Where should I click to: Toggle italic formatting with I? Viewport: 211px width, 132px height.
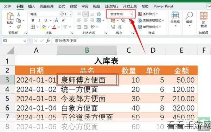pos(39,20)
